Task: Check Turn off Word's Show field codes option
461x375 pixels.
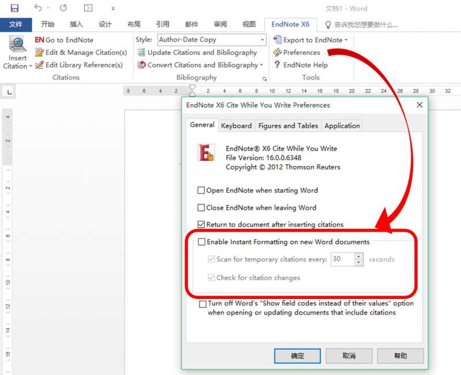Action: tap(203, 304)
